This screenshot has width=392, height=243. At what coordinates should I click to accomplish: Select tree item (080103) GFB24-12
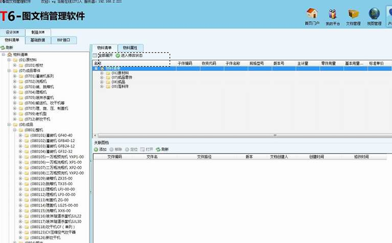[x=52, y=146]
